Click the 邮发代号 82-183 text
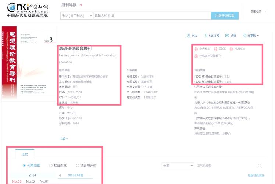 [x=70, y=118]
